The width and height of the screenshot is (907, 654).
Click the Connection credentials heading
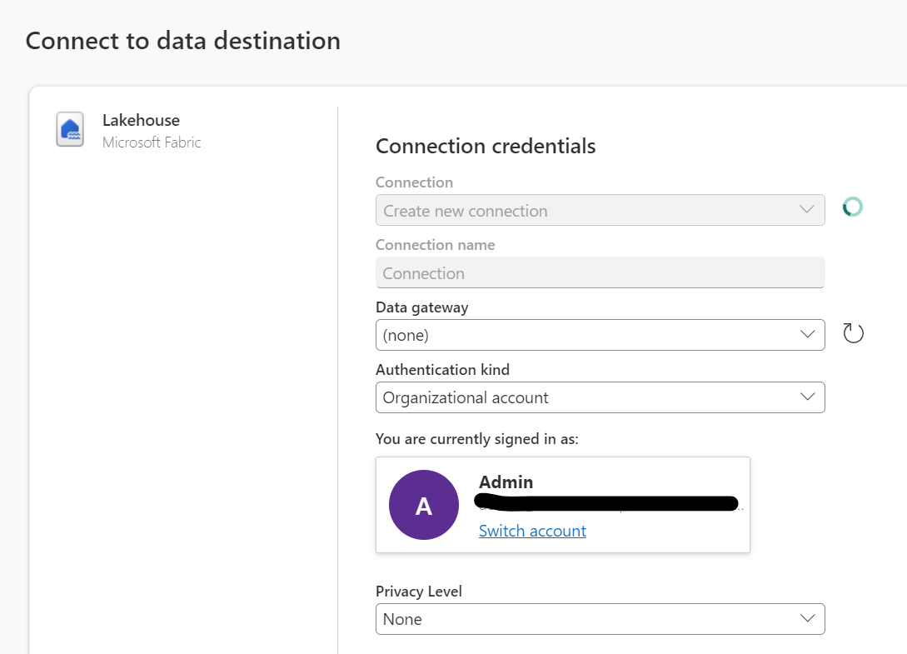(486, 146)
